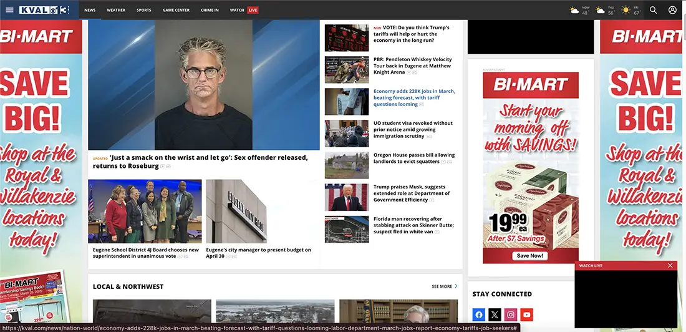Click the Watch Live video player
686x332 pixels.
pyautogui.click(x=626, y=299)
